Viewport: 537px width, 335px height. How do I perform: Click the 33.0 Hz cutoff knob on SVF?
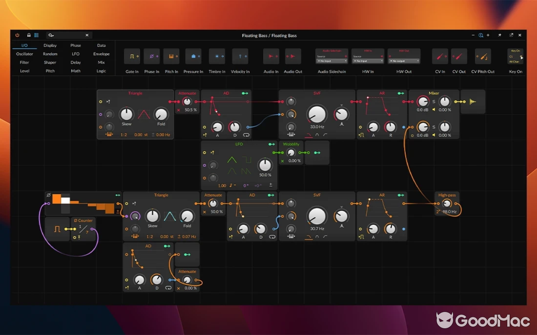(x=317, y=114)
